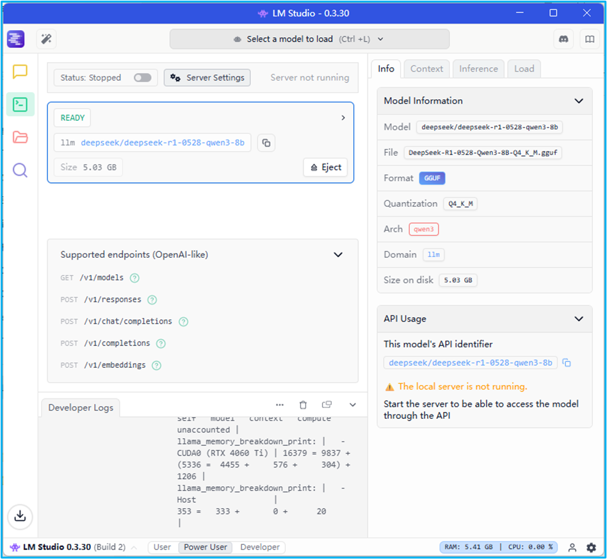
Task: Collapse the Model Information section
Action: 579,101
